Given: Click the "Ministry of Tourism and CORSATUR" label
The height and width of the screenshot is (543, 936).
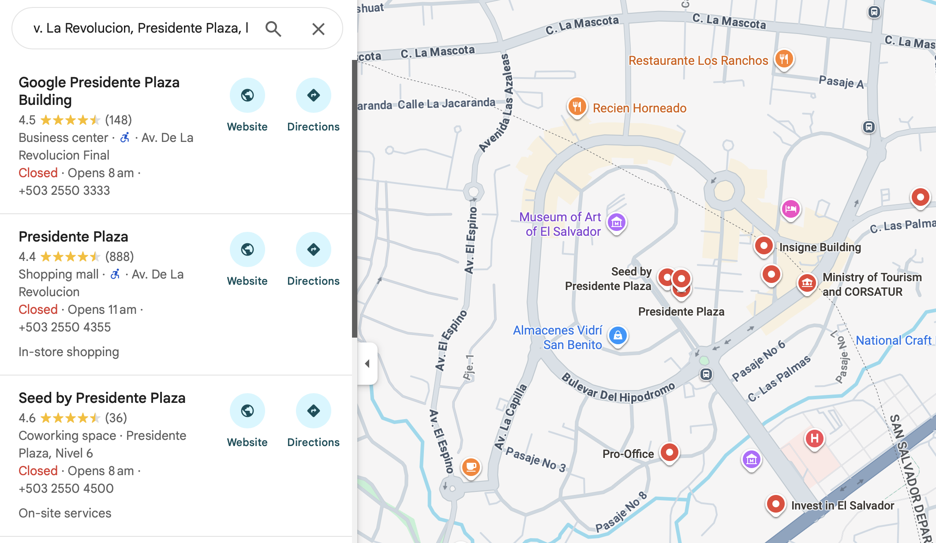Looking at the screenshot, I should click(872, 284).
